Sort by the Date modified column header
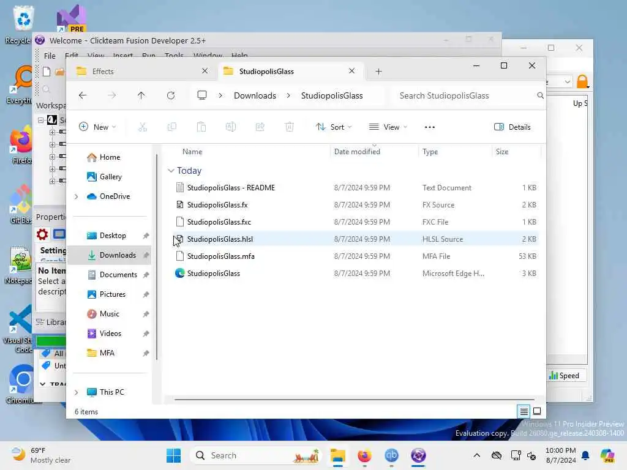Image resolution: width=627 pixels, height=470 pixels. pyautogui.click(x=357, y=152)
